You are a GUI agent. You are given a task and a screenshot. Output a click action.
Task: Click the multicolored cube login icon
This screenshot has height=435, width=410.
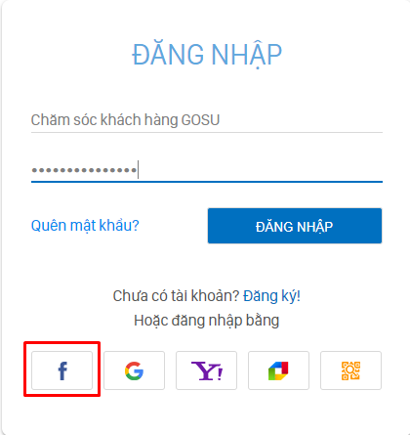click(x=278, y=370)
